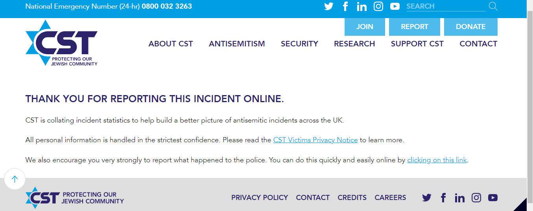Viewport: 533px width, 211px height.
Task: Open Twitter icon in top header
Action: click(328, 6)
